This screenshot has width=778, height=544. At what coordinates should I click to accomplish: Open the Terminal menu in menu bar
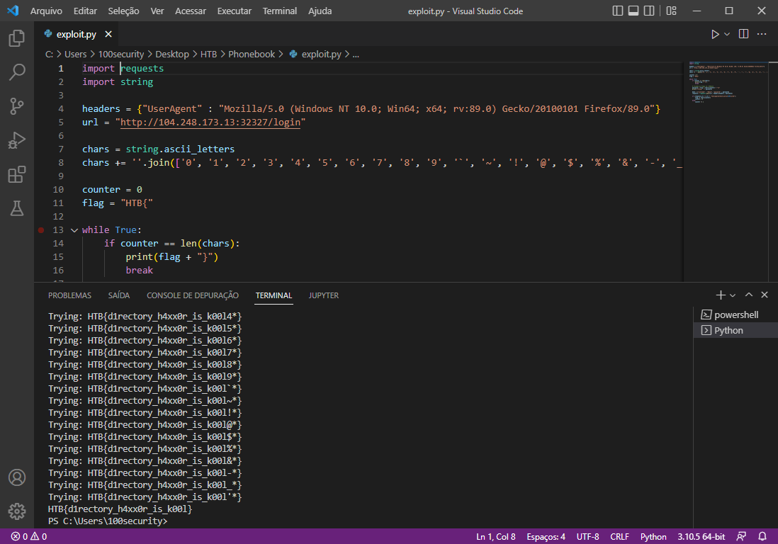(x=280, y=11)
